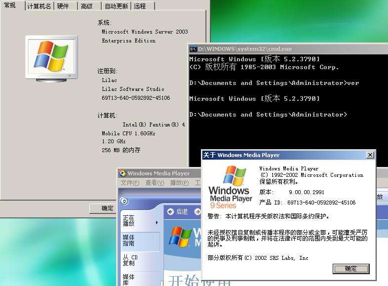
Task: Click the Lilac Software Studio text
Action: pyautogui.click(x=133, y=89)
